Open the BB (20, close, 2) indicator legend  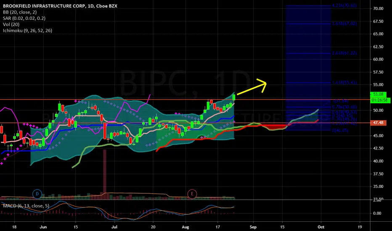pos(20,12)
